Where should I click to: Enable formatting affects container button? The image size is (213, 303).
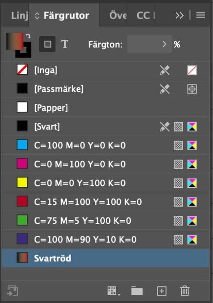pos(48,44)
